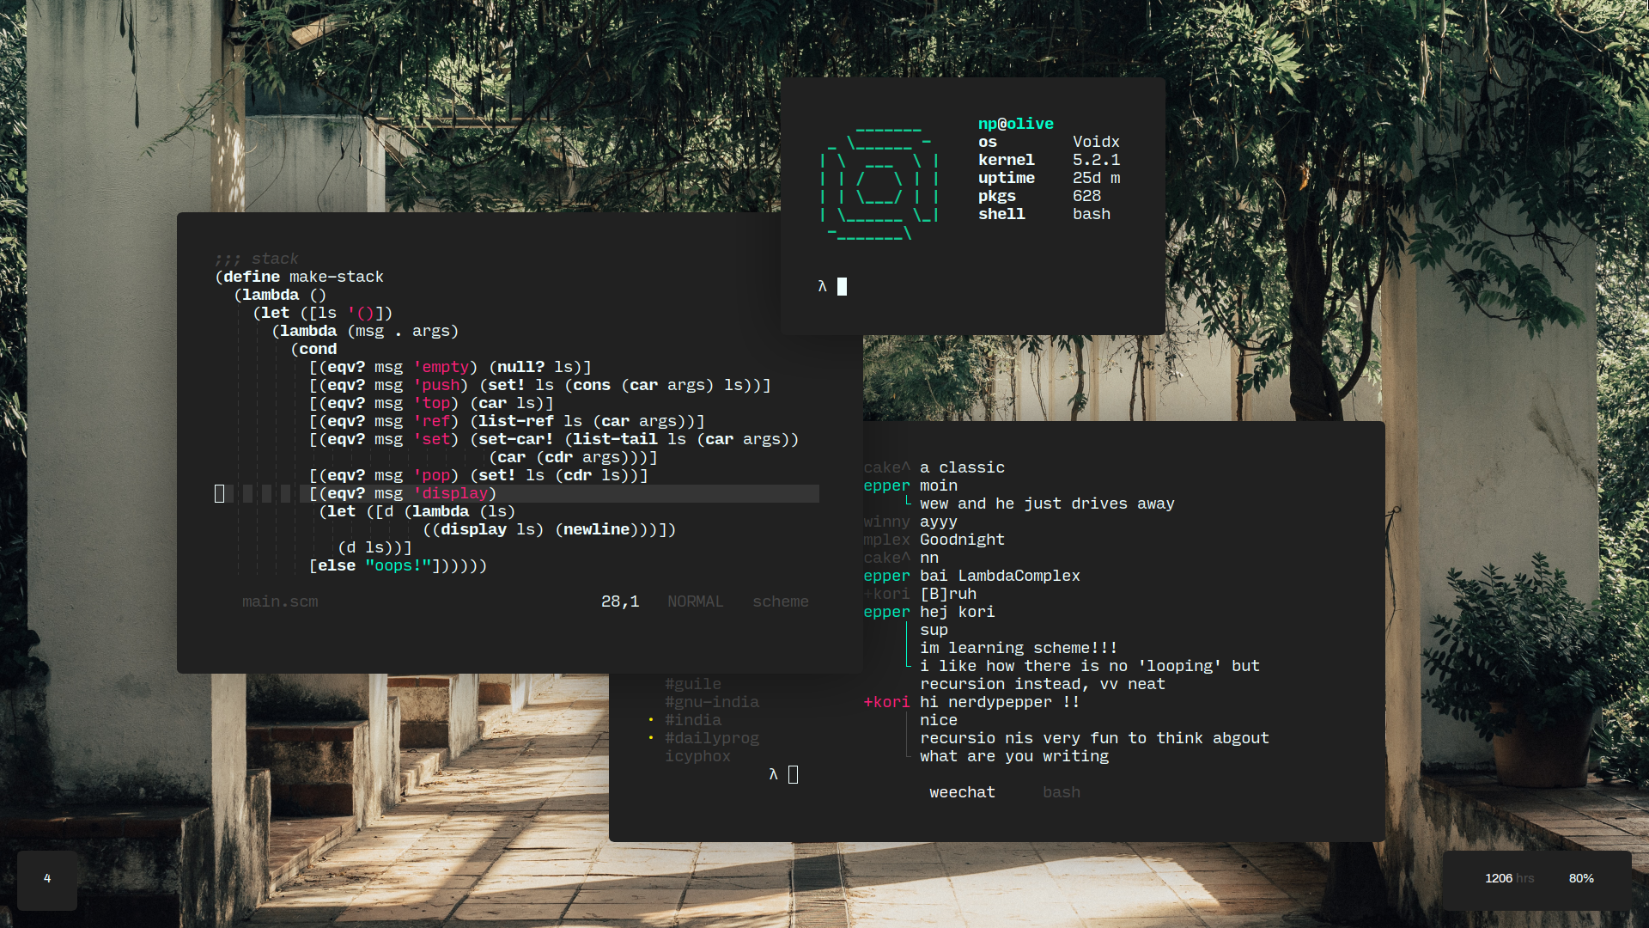Open the #guile channel buffer
The width and height of the screenshot is (1649, 928).
[x=693, y=684]
